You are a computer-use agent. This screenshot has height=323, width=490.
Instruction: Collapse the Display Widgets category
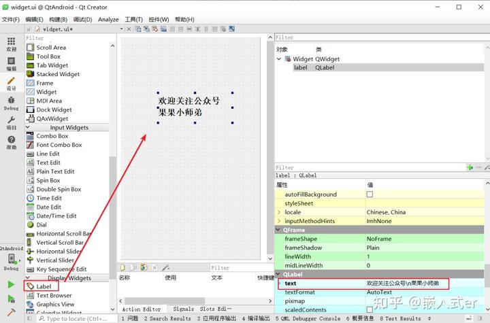[x=28, y=277]
